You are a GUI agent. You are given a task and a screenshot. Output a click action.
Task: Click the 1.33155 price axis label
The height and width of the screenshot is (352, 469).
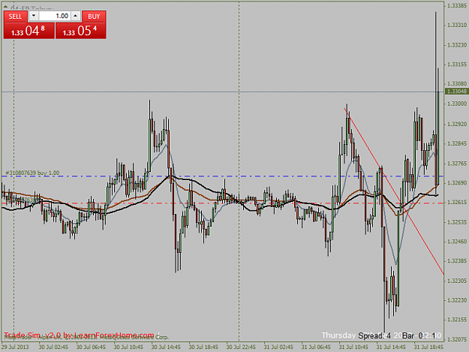click(x=457, y=65)
